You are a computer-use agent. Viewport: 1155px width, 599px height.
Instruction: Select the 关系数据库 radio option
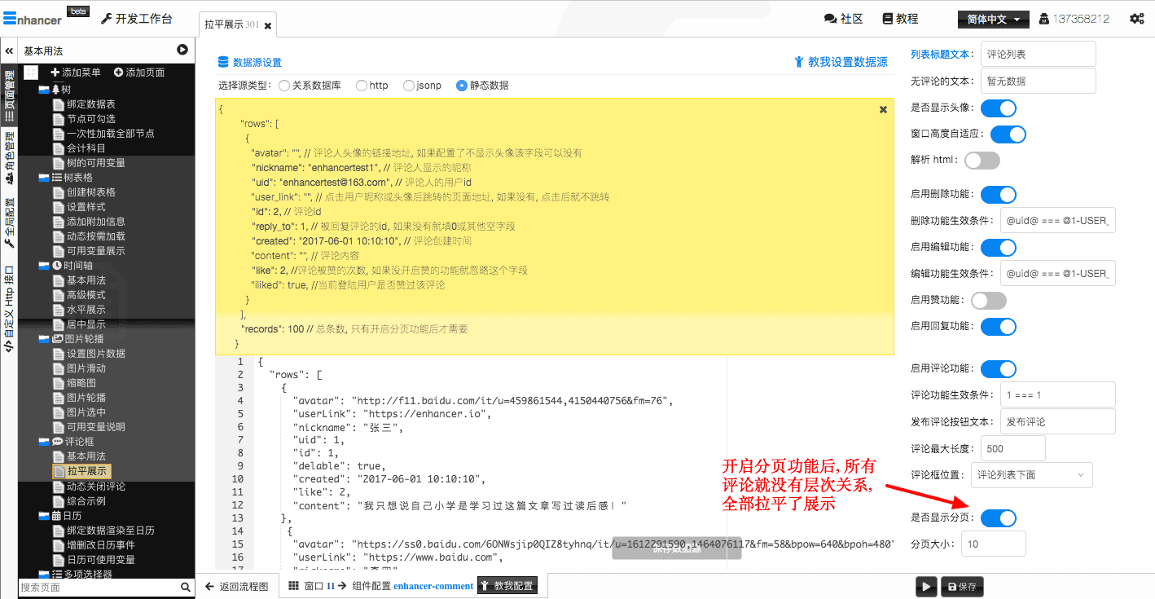click(284, 85)
